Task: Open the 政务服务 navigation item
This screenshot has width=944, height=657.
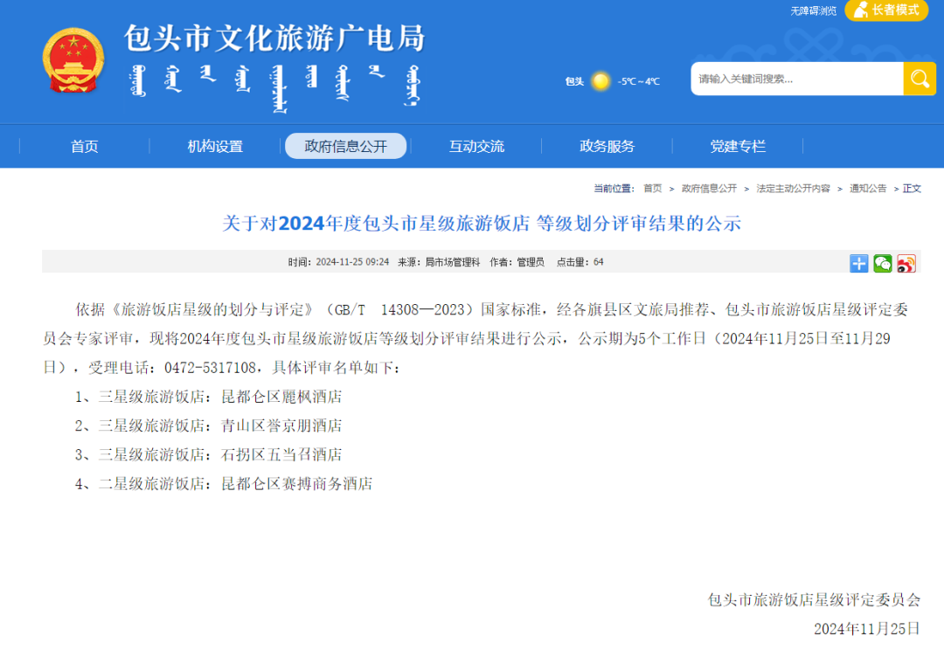Action: tap(607, 147)
